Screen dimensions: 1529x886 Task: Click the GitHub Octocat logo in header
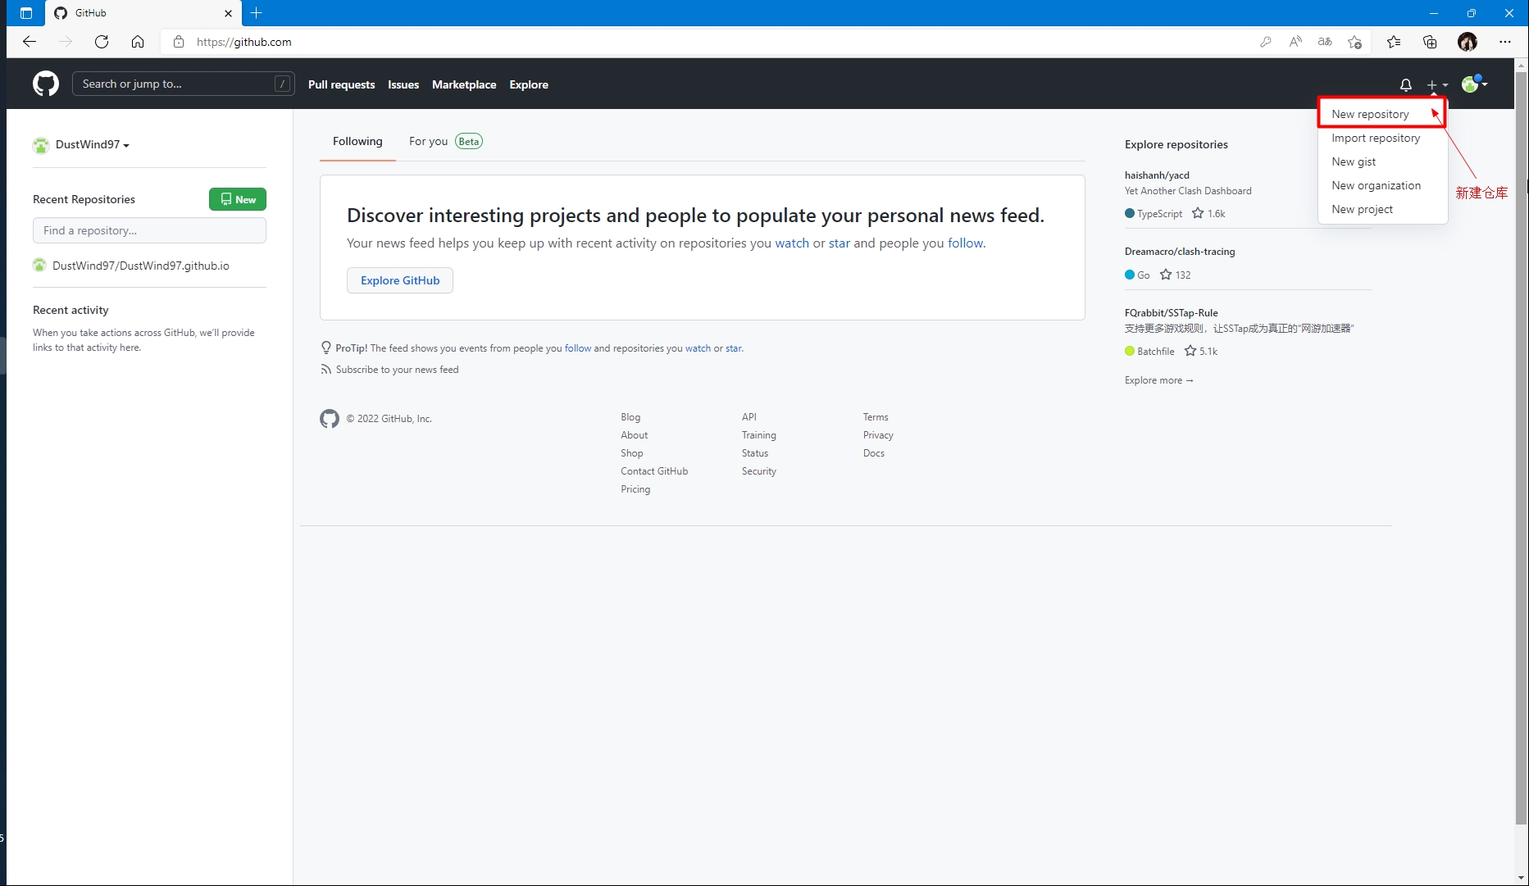(x=46, y=84)
